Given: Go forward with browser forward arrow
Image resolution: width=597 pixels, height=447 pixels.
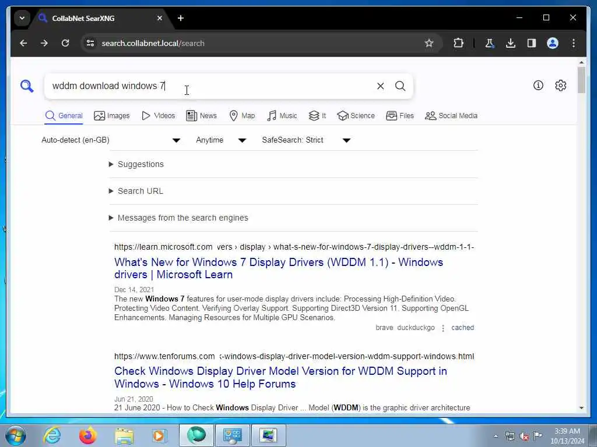Looking at the screenshot, I should (44, 43).
